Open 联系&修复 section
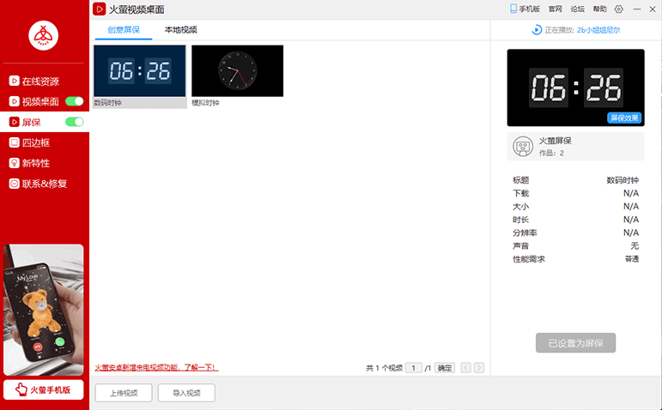This screenshot has width=662, height=410. (x=45, y=184)
